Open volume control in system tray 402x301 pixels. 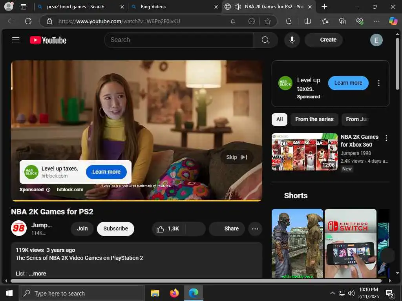coord(351,293)
